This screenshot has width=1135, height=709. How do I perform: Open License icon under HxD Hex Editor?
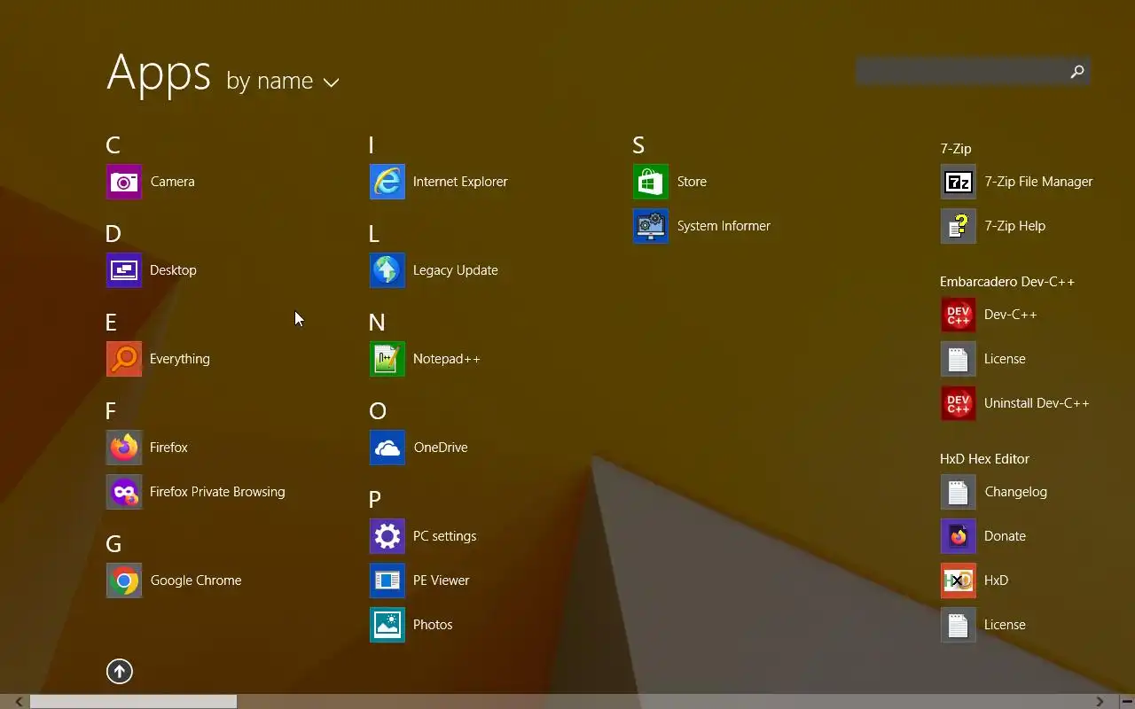click(959, 625)
